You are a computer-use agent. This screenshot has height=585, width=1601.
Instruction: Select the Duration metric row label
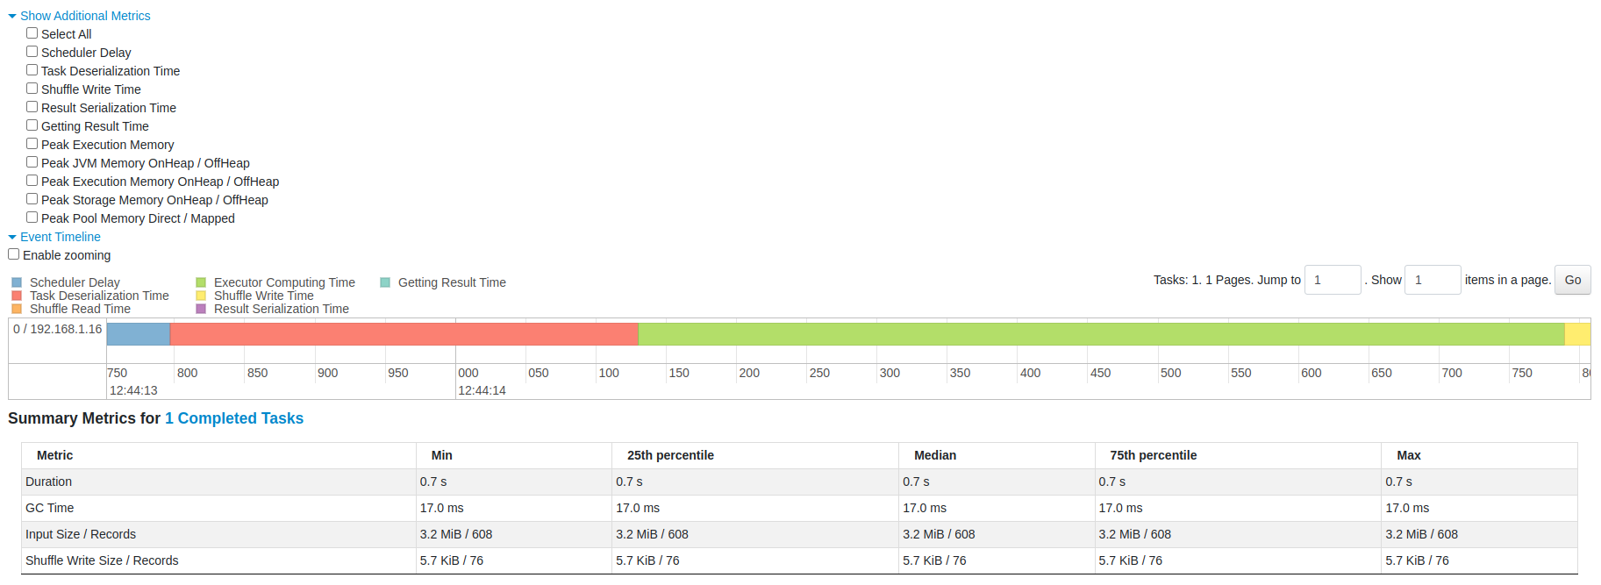tap(48, 482)
